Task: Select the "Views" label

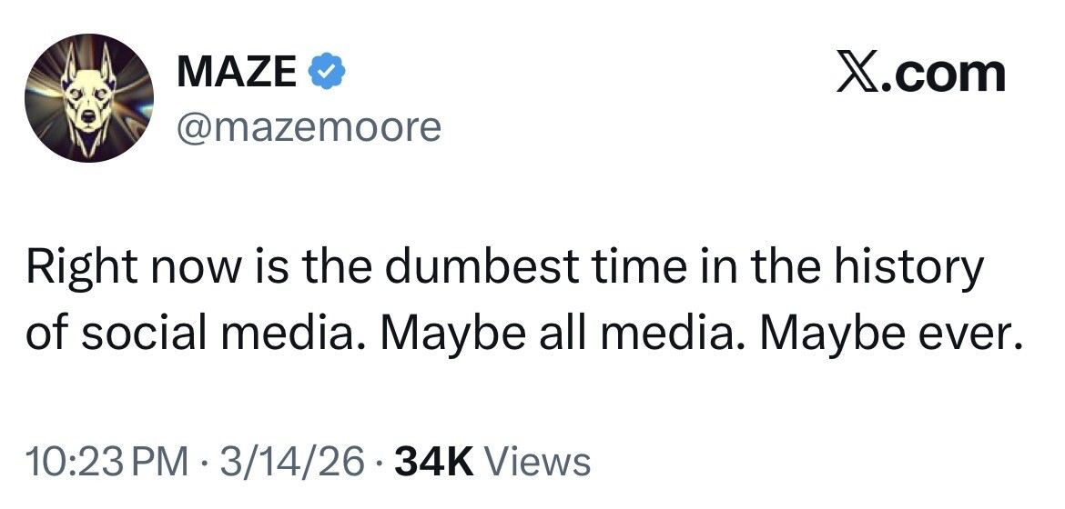Action: click(x=537, y=462)
